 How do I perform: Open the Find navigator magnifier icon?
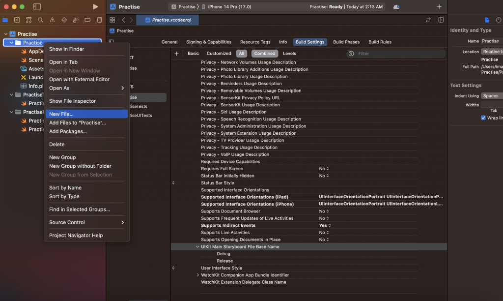pyautogui.click(x=40, y=20)
